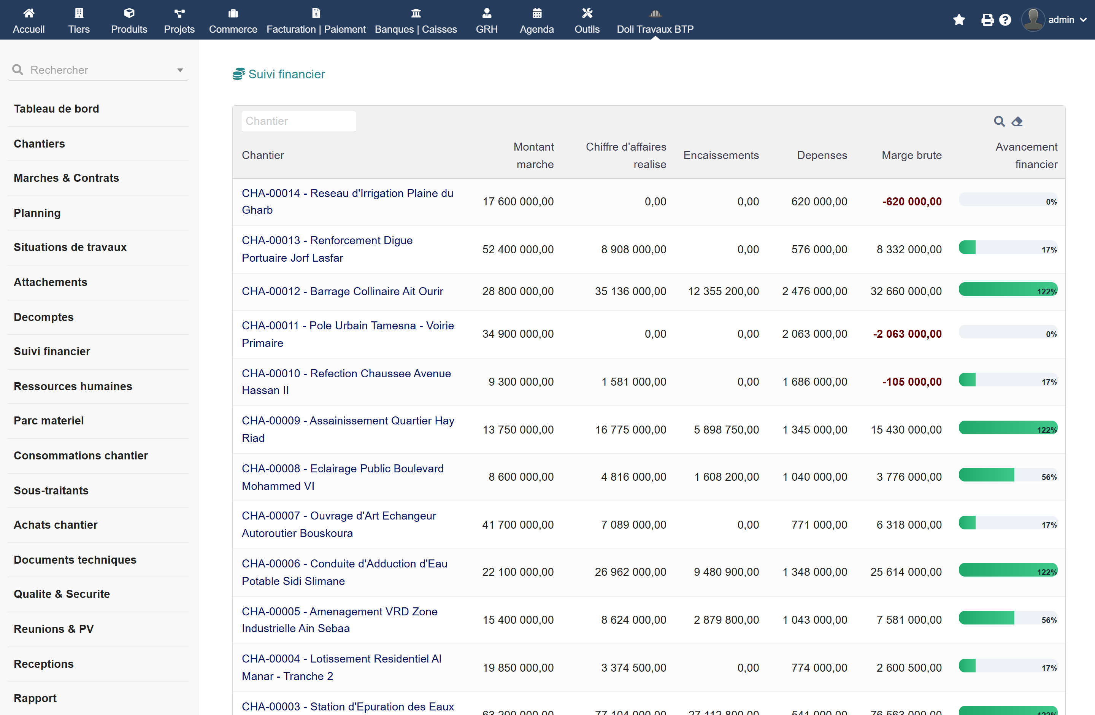
Task: Expand the admin user dropdown
Action: click(x=1054, y=20)
